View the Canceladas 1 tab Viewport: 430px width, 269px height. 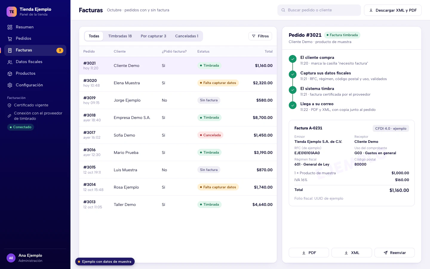187,36
